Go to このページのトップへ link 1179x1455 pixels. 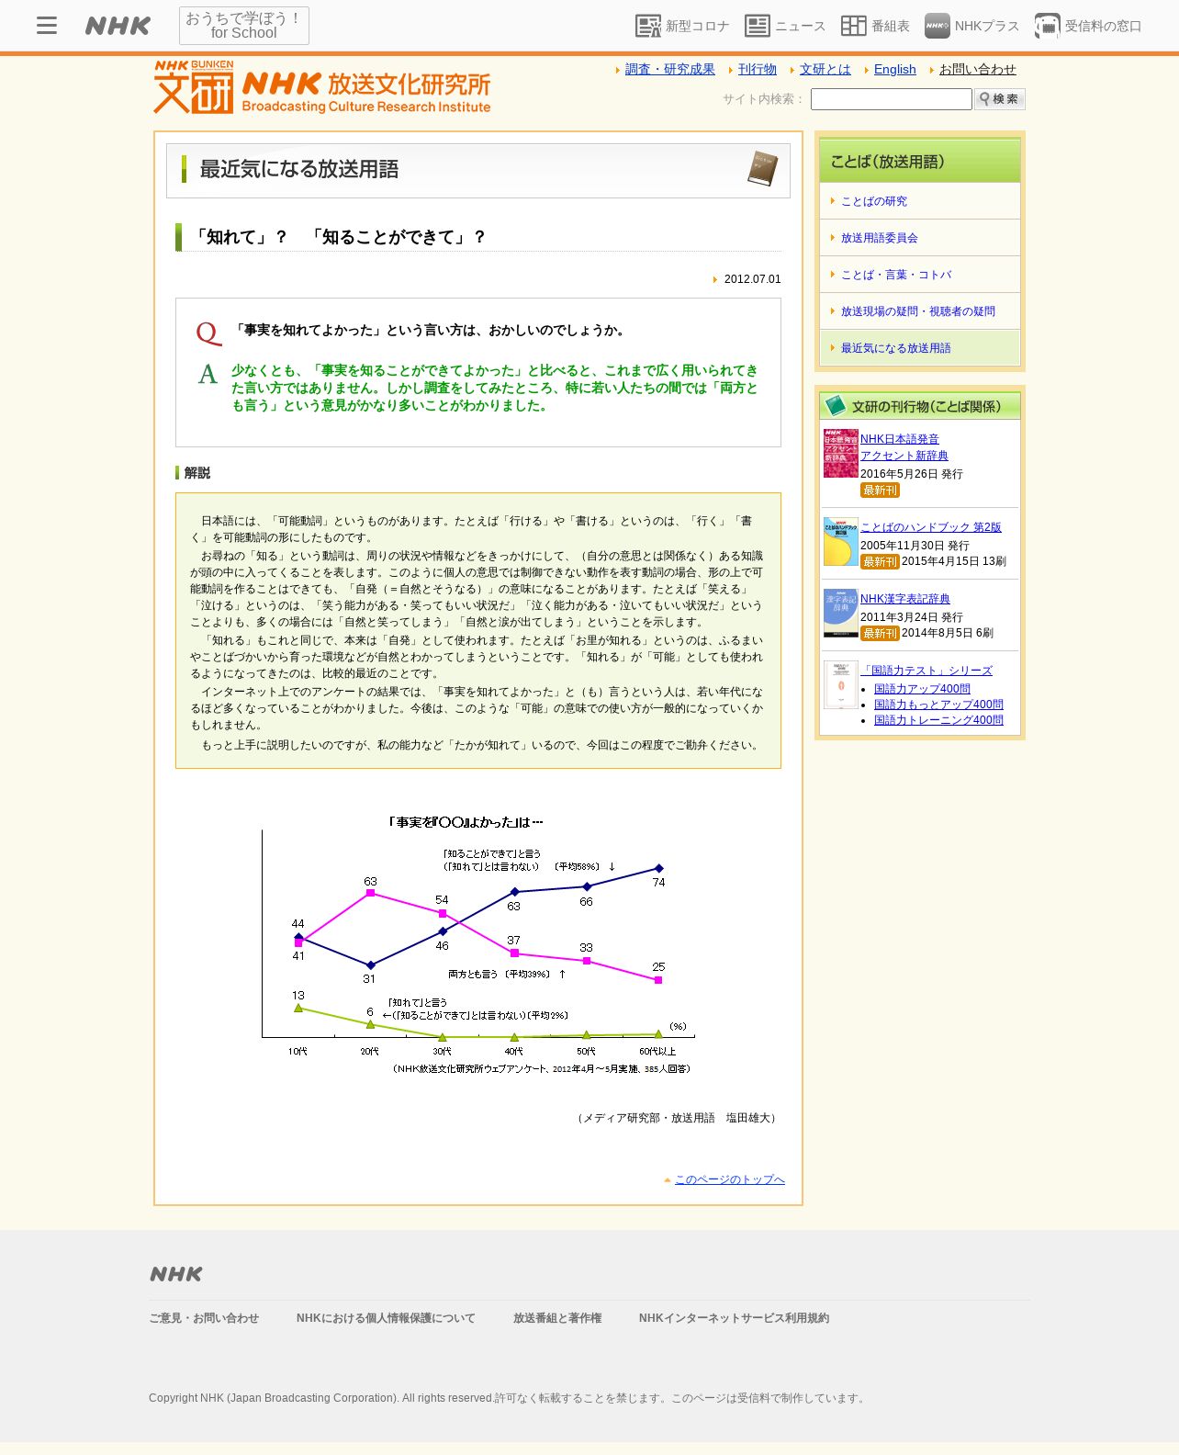(730, 1179)
